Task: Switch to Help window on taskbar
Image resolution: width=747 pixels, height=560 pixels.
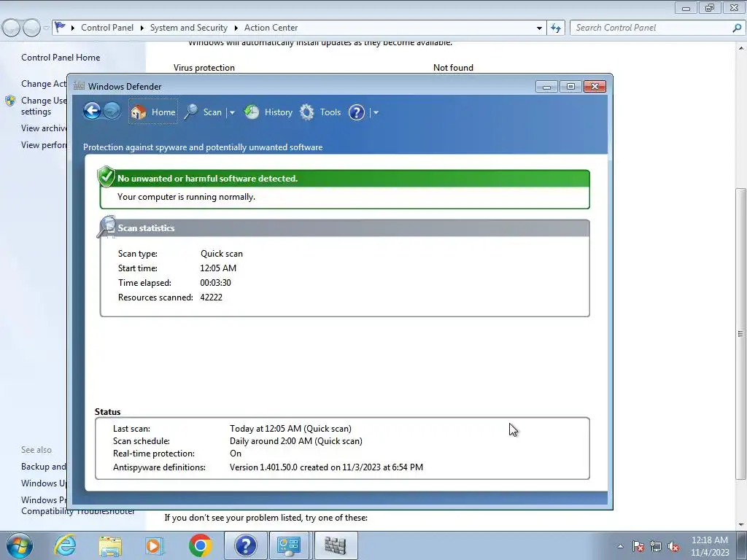Action: [x=245, y=545]
